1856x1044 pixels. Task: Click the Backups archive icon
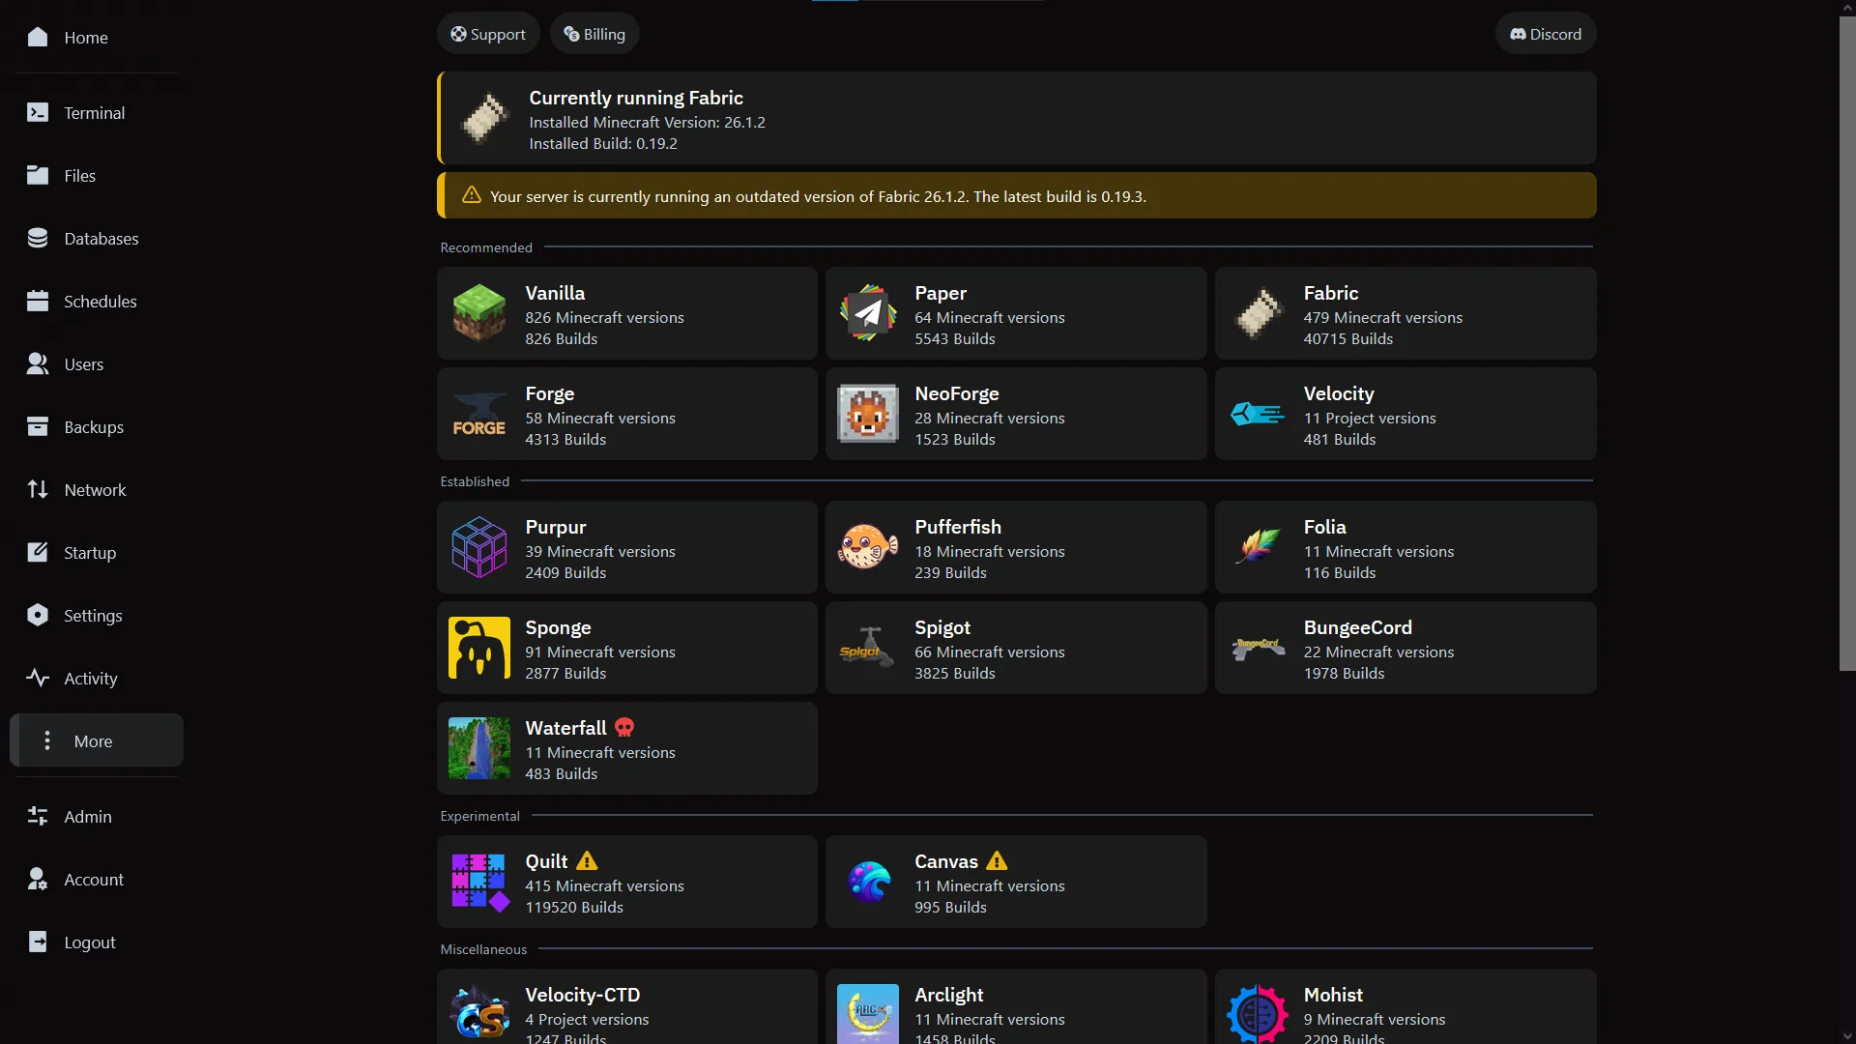click(38, 426)
